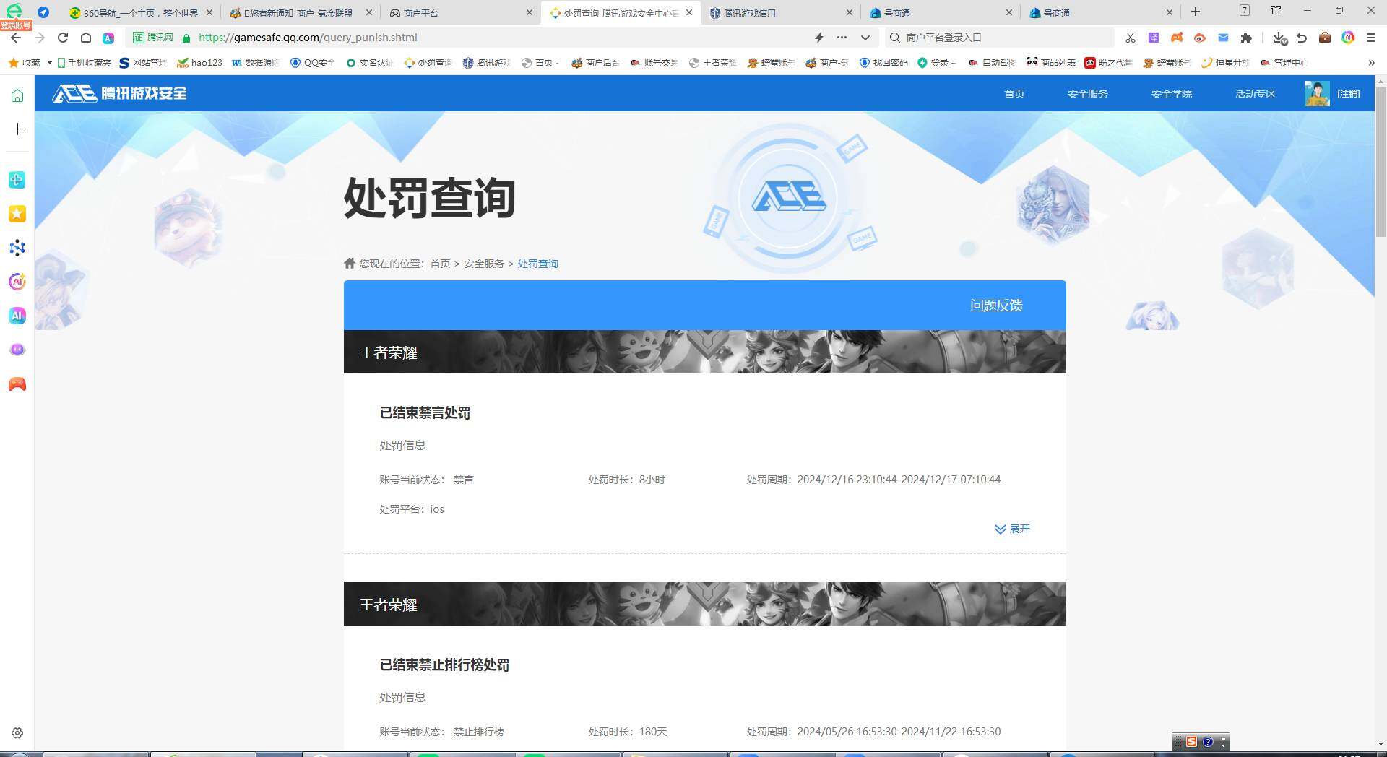Open the AI assistant icon in sidebar
The height and width of the screenshot is (757, 1387).
pos(17,282)
